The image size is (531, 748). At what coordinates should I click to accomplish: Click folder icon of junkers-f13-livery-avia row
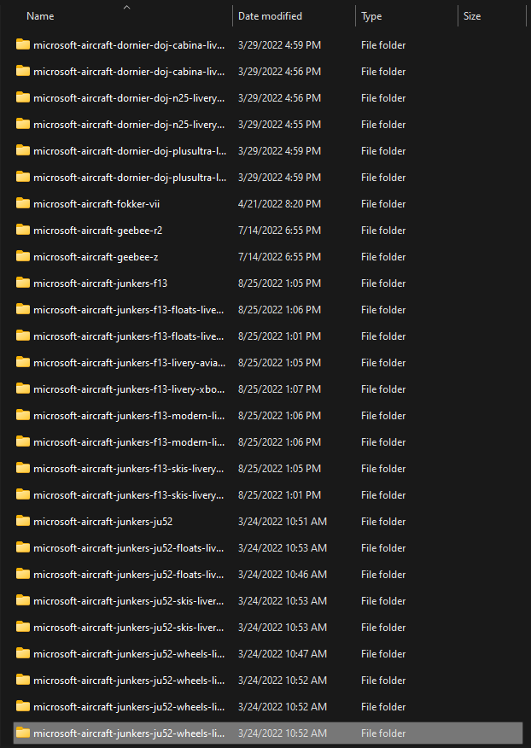23,363
